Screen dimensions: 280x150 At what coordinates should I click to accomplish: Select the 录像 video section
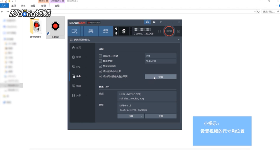coord(79,76)
